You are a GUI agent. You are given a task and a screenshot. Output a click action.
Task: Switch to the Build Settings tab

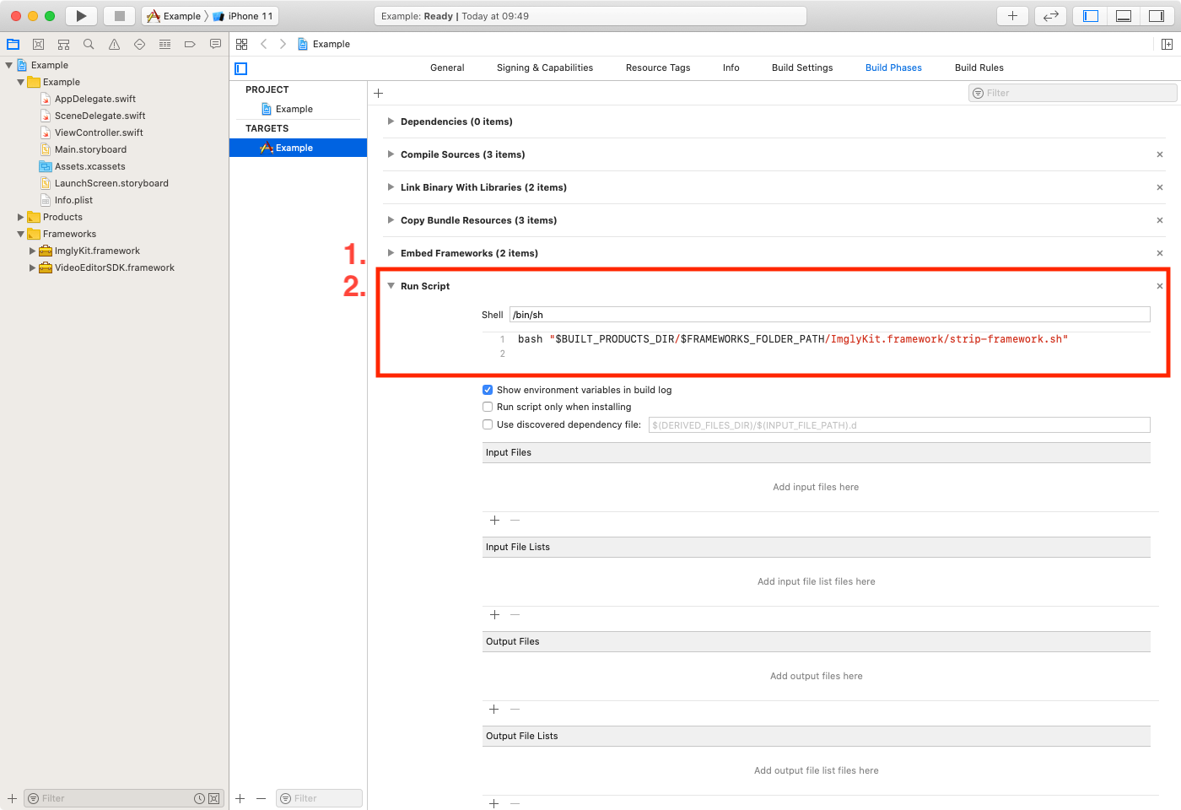click(802, 67)
